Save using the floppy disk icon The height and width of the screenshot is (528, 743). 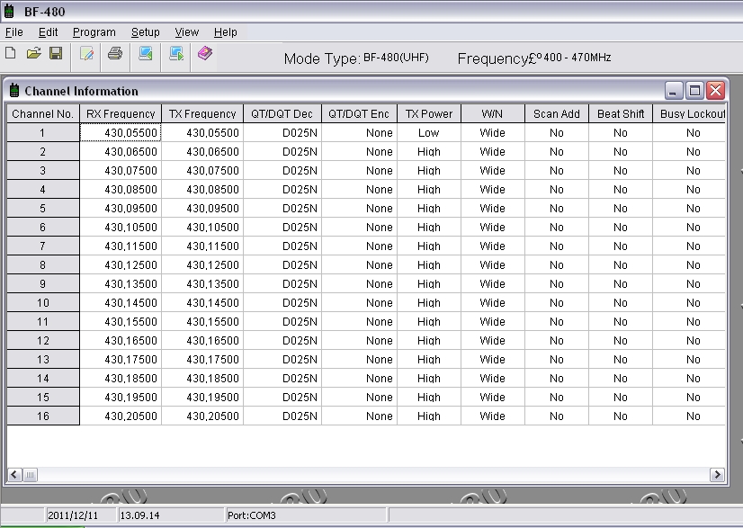56,53
